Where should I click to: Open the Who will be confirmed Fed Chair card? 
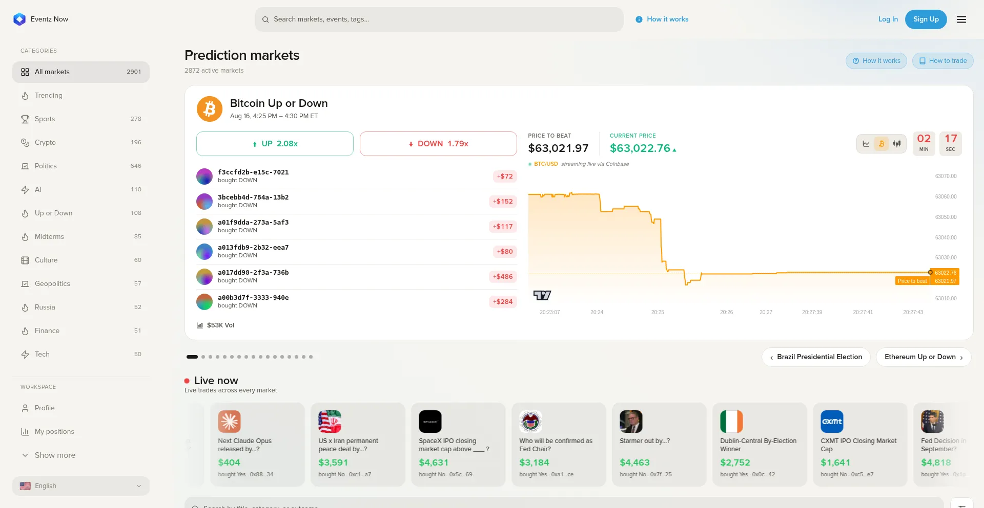pos(559,444)
